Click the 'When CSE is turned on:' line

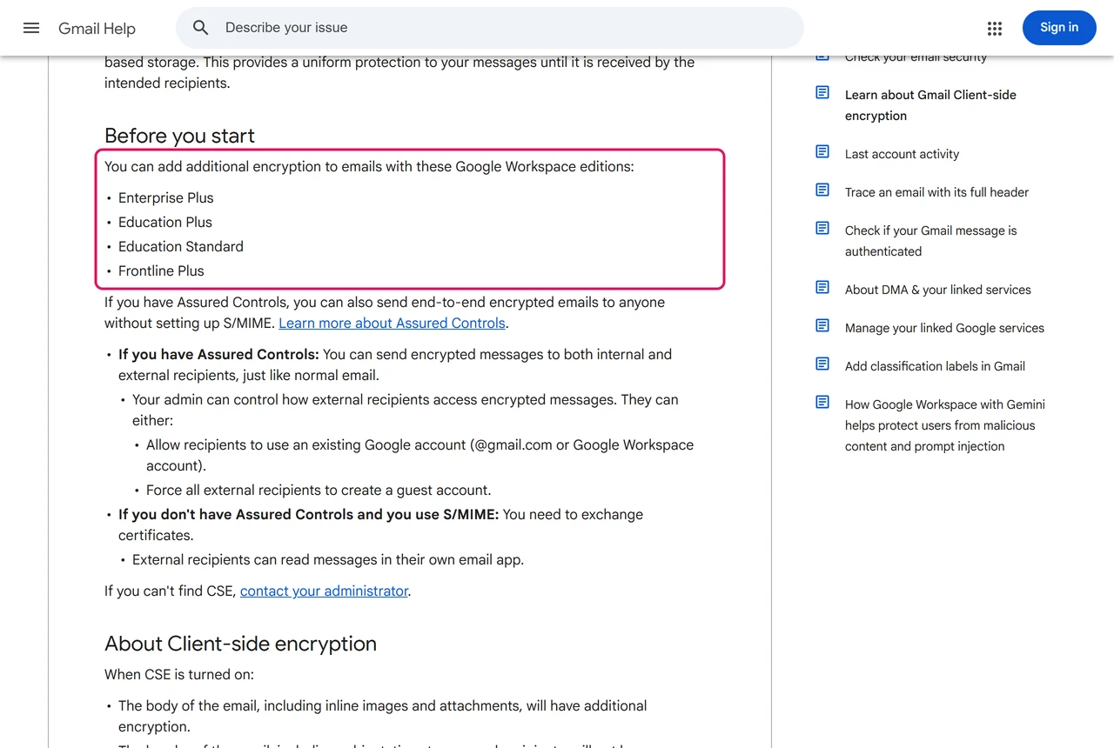179,675
